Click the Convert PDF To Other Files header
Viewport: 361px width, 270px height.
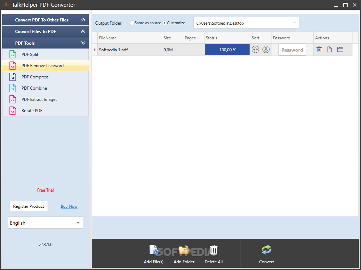click(x=45, y=20)
